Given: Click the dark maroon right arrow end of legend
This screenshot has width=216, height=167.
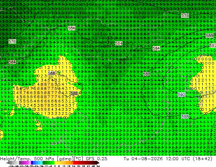Looking at the screenshot, I should tap(98, 163).
